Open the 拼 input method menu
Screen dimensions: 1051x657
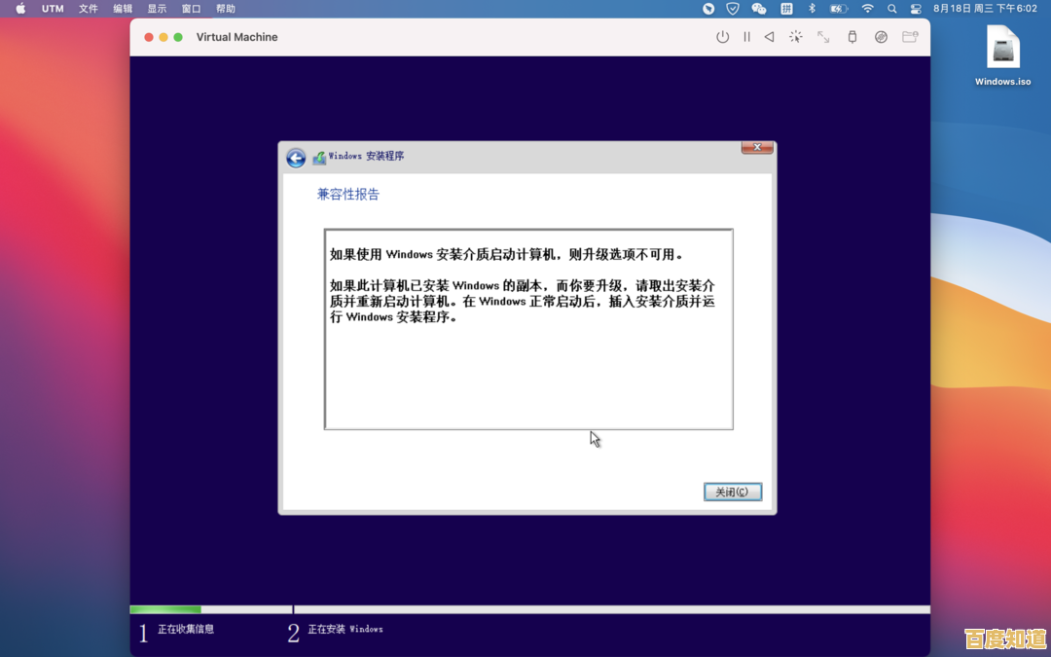(x=786, y=8)
